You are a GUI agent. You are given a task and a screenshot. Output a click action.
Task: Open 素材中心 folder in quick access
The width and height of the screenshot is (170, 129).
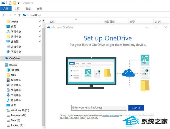16,36
